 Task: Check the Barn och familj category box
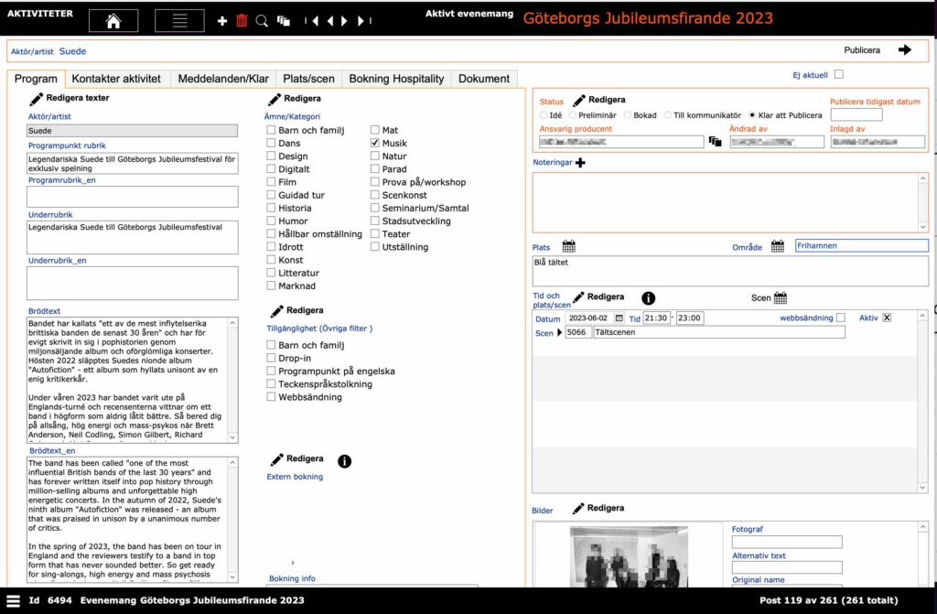(271, 130)
